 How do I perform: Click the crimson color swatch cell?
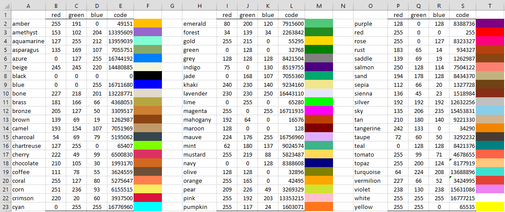click(148, 198)
